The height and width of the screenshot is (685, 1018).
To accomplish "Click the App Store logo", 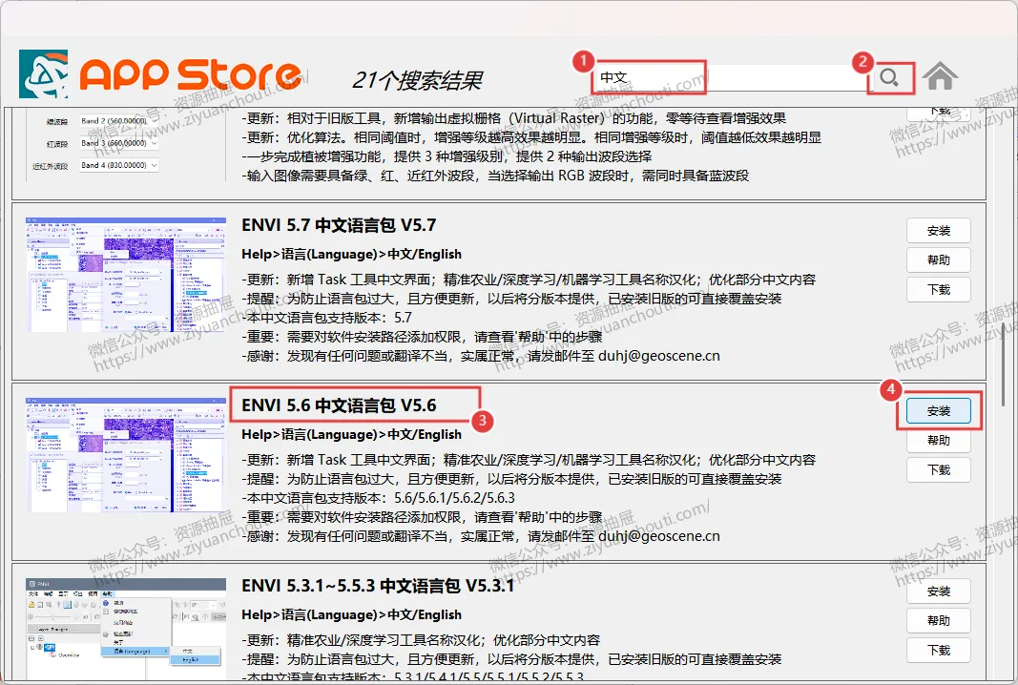I will pyautogui.click(x=159, y=74).
